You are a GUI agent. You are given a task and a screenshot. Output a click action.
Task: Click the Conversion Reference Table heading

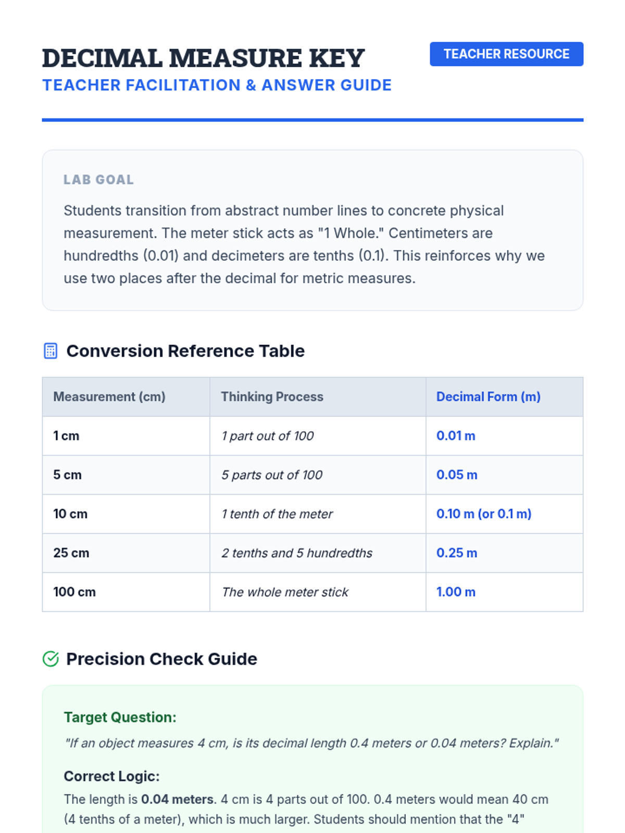click(x=185, y=351)
